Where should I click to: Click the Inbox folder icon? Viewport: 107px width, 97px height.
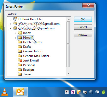coord(20,33)
